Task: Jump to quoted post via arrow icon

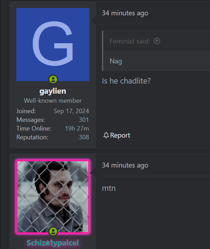Action: click(x=157, y=41)
